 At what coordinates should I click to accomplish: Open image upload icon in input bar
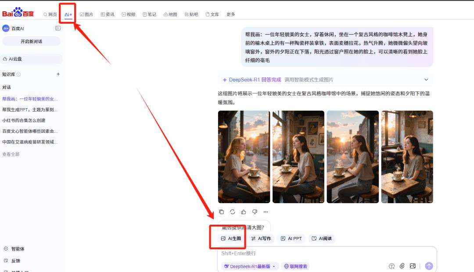413,266
